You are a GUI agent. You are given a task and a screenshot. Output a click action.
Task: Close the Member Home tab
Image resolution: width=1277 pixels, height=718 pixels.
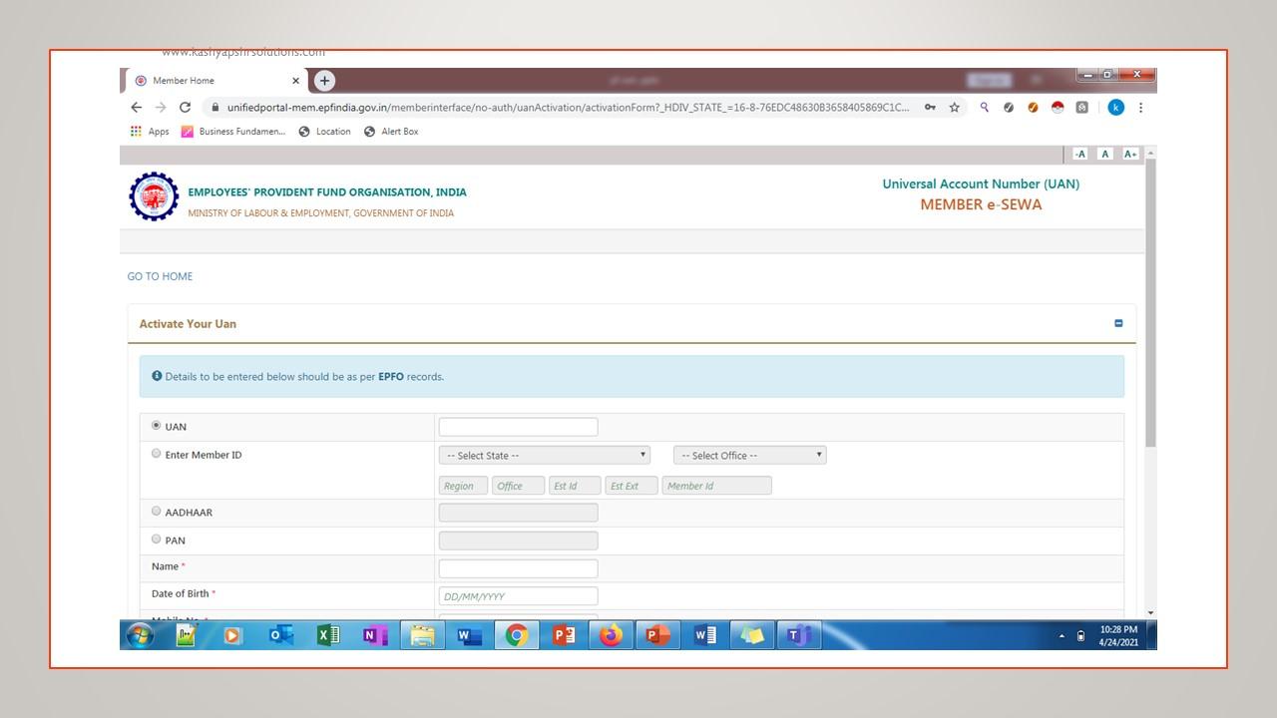click(x=295, y=81)
